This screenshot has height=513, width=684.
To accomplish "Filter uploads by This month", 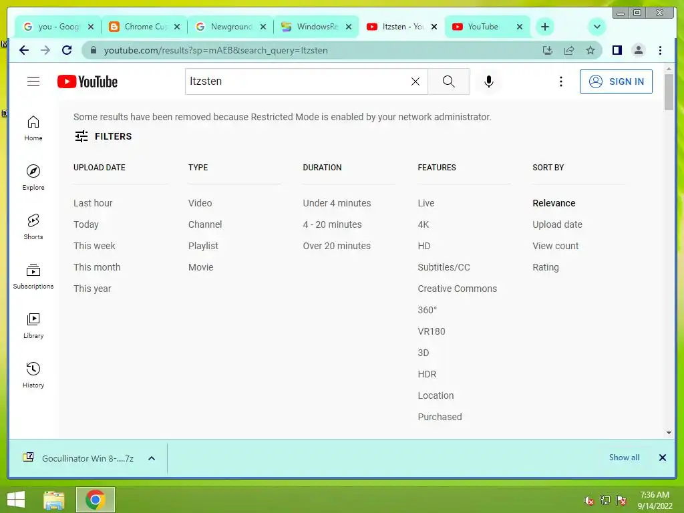I will [97, 267].
